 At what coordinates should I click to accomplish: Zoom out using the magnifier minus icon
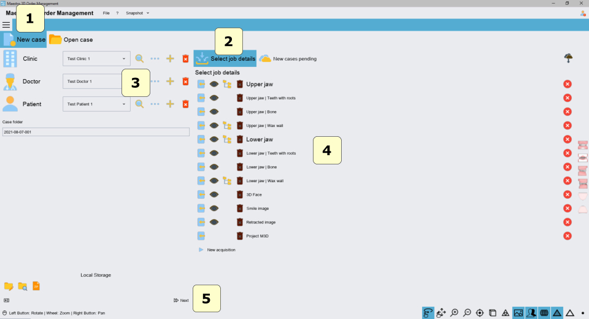tap(467, 313)
